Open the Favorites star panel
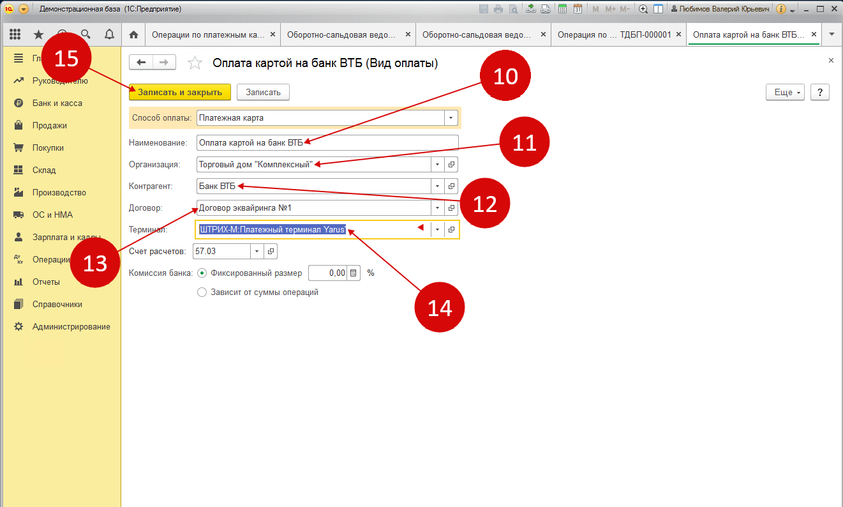This screenshot has width=843, height=507. pos(38,34)
